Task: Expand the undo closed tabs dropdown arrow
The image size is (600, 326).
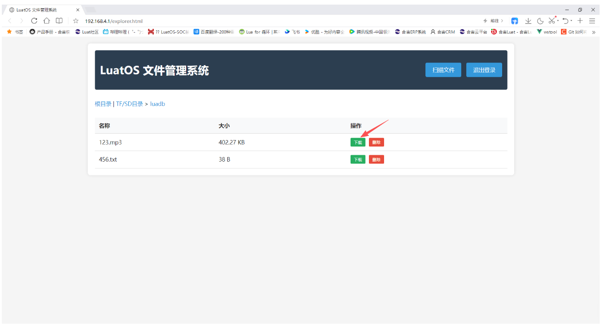Action: 572,21
